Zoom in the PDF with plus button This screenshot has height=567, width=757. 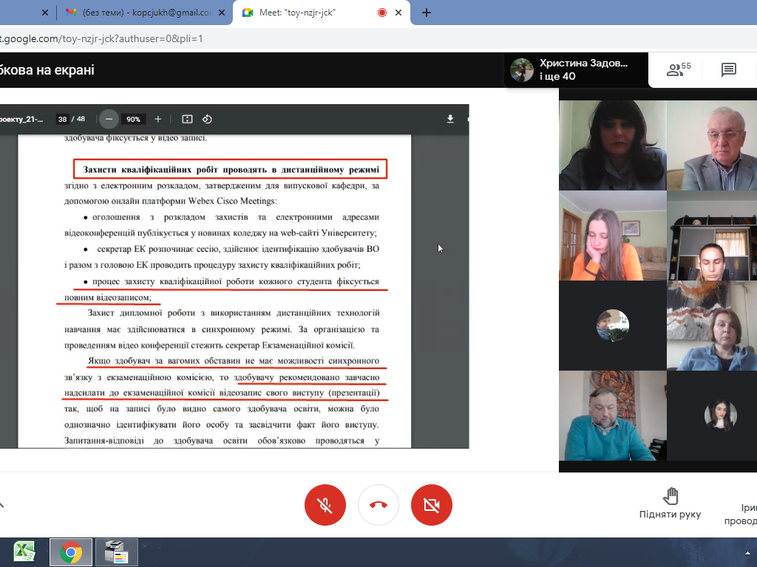click(157, 119)
